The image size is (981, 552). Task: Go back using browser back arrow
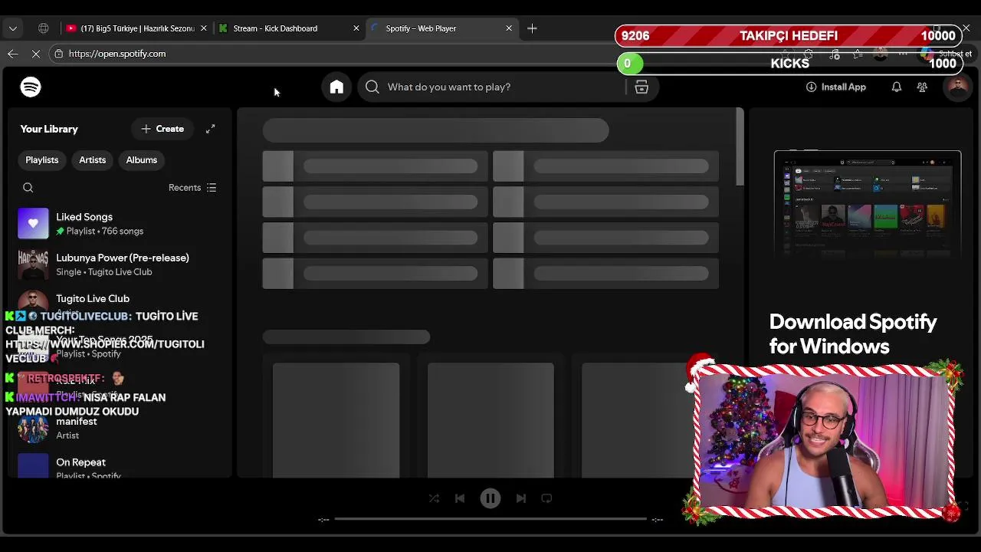pos(13,54)
